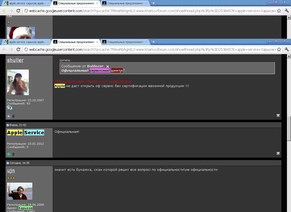Click the reputation icon beside Apple Service's status
Image resolution: width=291 pixels, height=212 pixels.
coord(13,154)
